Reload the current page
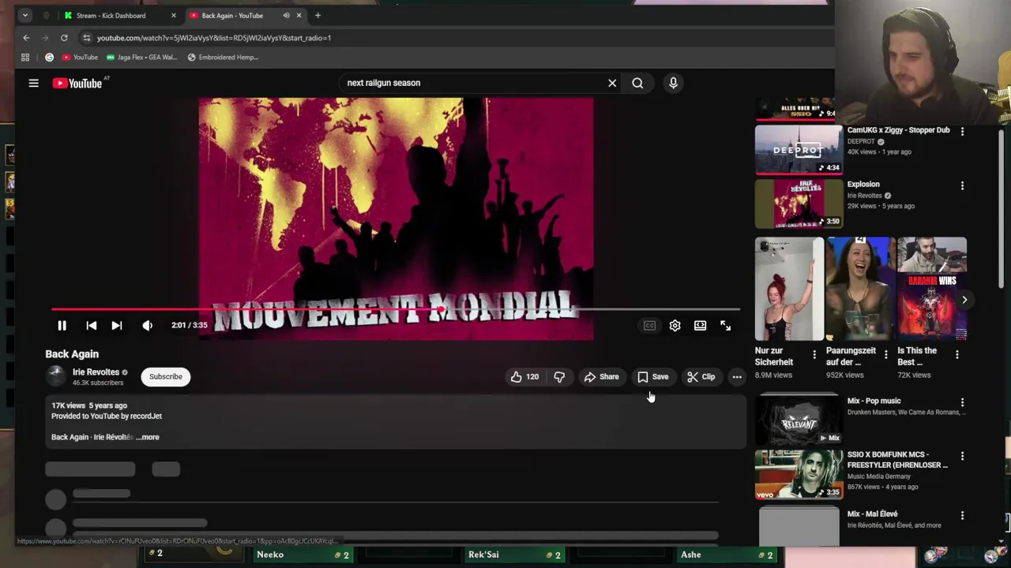1011x568 pixels. [64, 38]
